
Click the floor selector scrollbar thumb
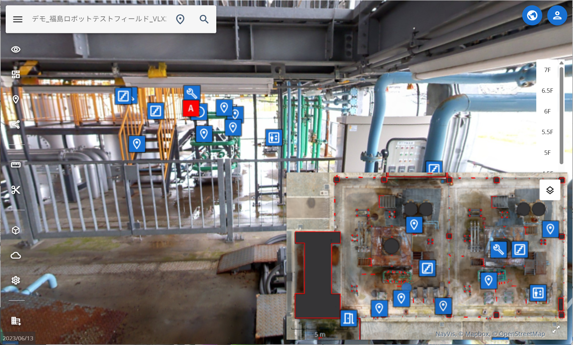pos(562,115)
